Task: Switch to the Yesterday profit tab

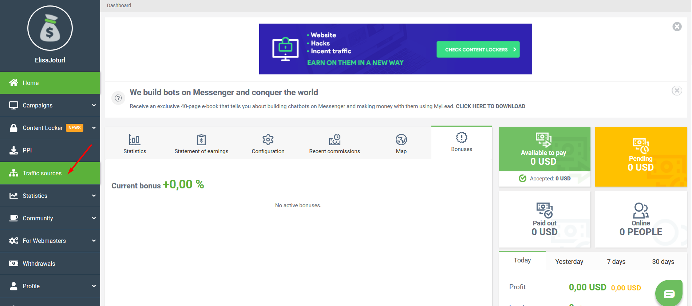Action: tap(569, 262)
